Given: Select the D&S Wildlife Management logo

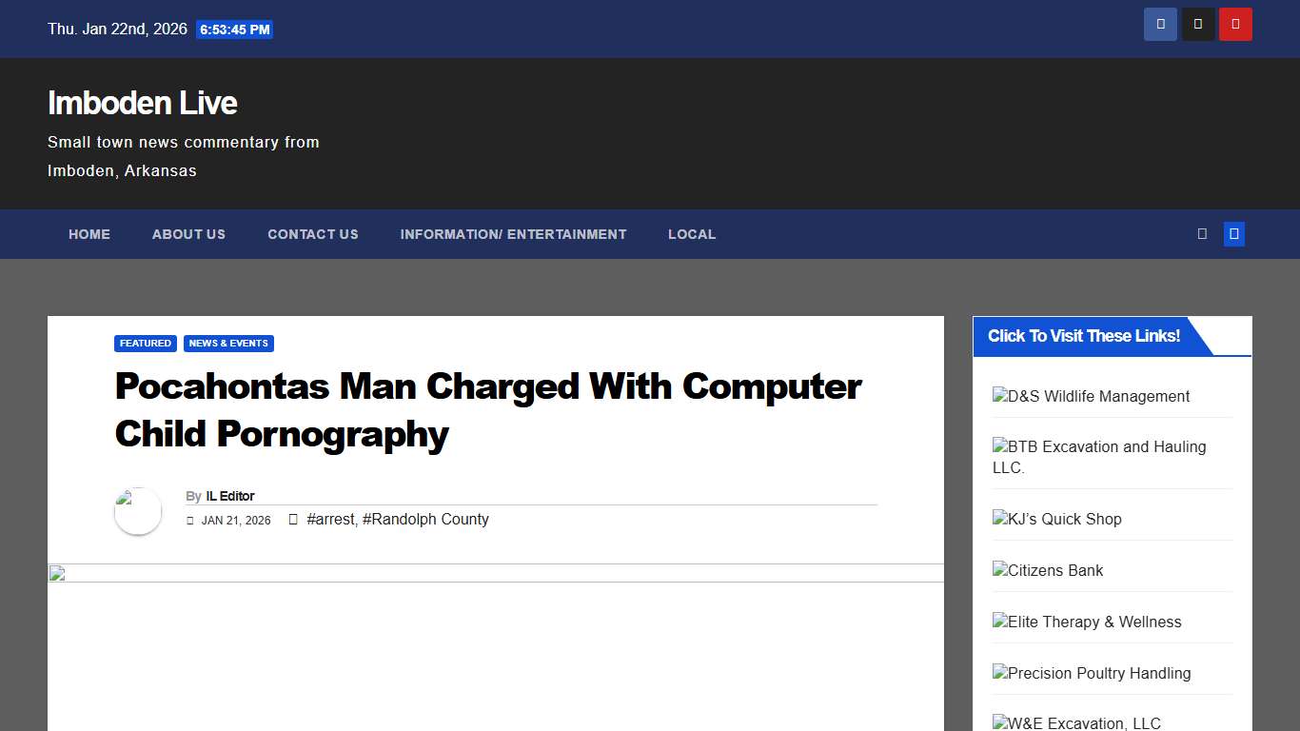Looking at the screenshot, I should [x=1091, y=396].
